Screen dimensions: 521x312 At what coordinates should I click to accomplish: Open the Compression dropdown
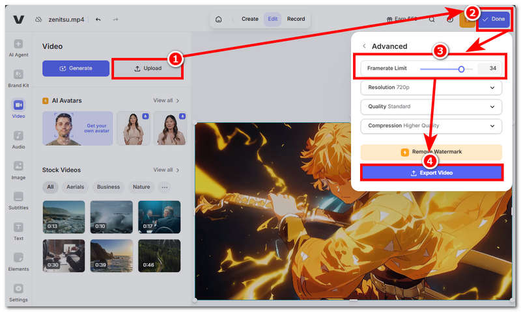(431, 126)
